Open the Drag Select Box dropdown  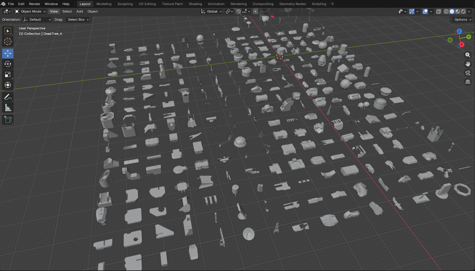tap(78, 20)
